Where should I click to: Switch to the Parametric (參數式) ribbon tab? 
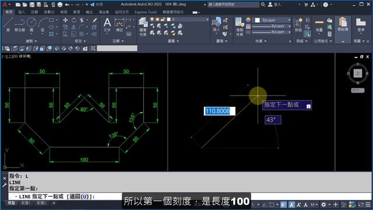(49, 12)
